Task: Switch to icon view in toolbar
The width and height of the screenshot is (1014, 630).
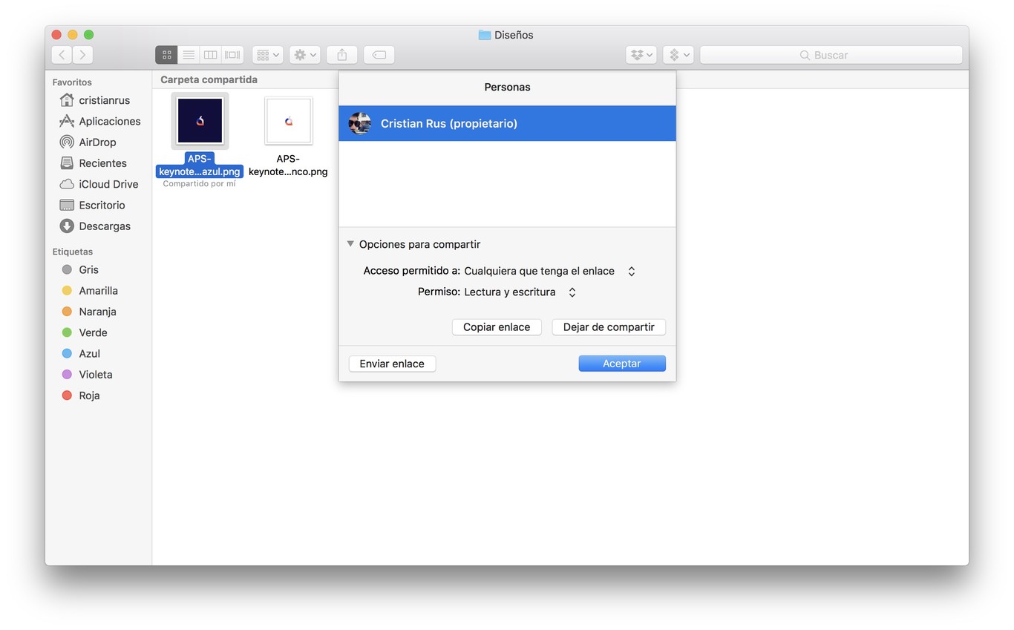Action: 166,55
